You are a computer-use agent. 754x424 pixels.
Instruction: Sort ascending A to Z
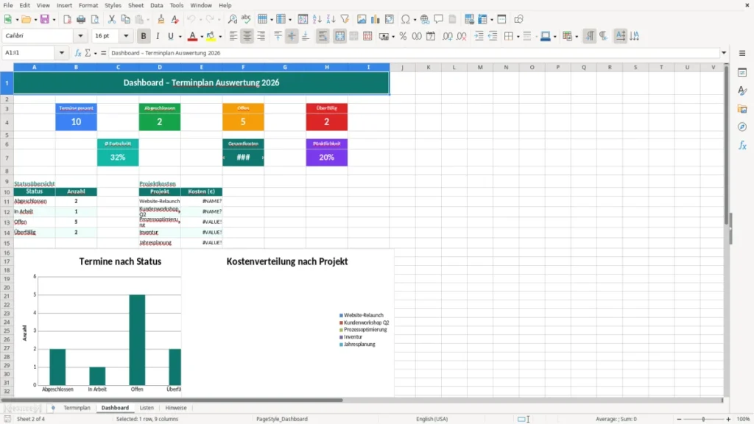(317, 19)
